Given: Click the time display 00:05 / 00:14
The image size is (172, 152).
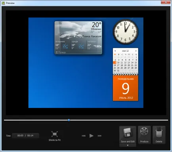Looking at the screenshot, I should pos(25,136).
